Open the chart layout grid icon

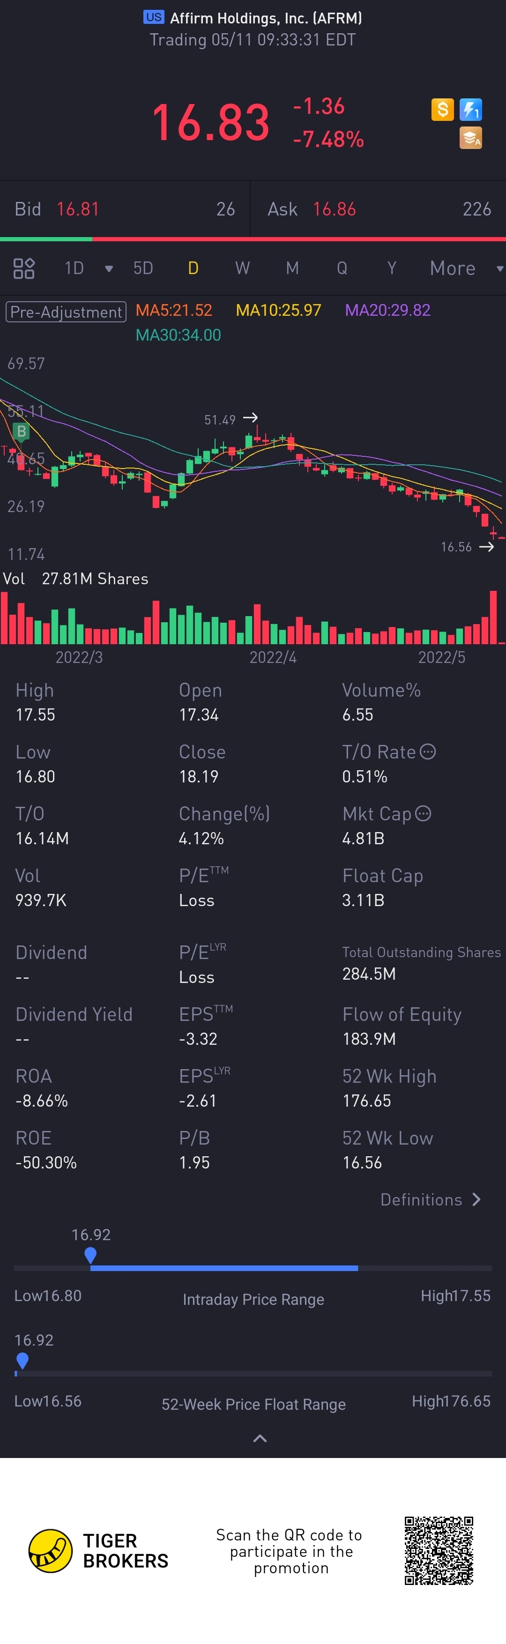pos(24,268)
